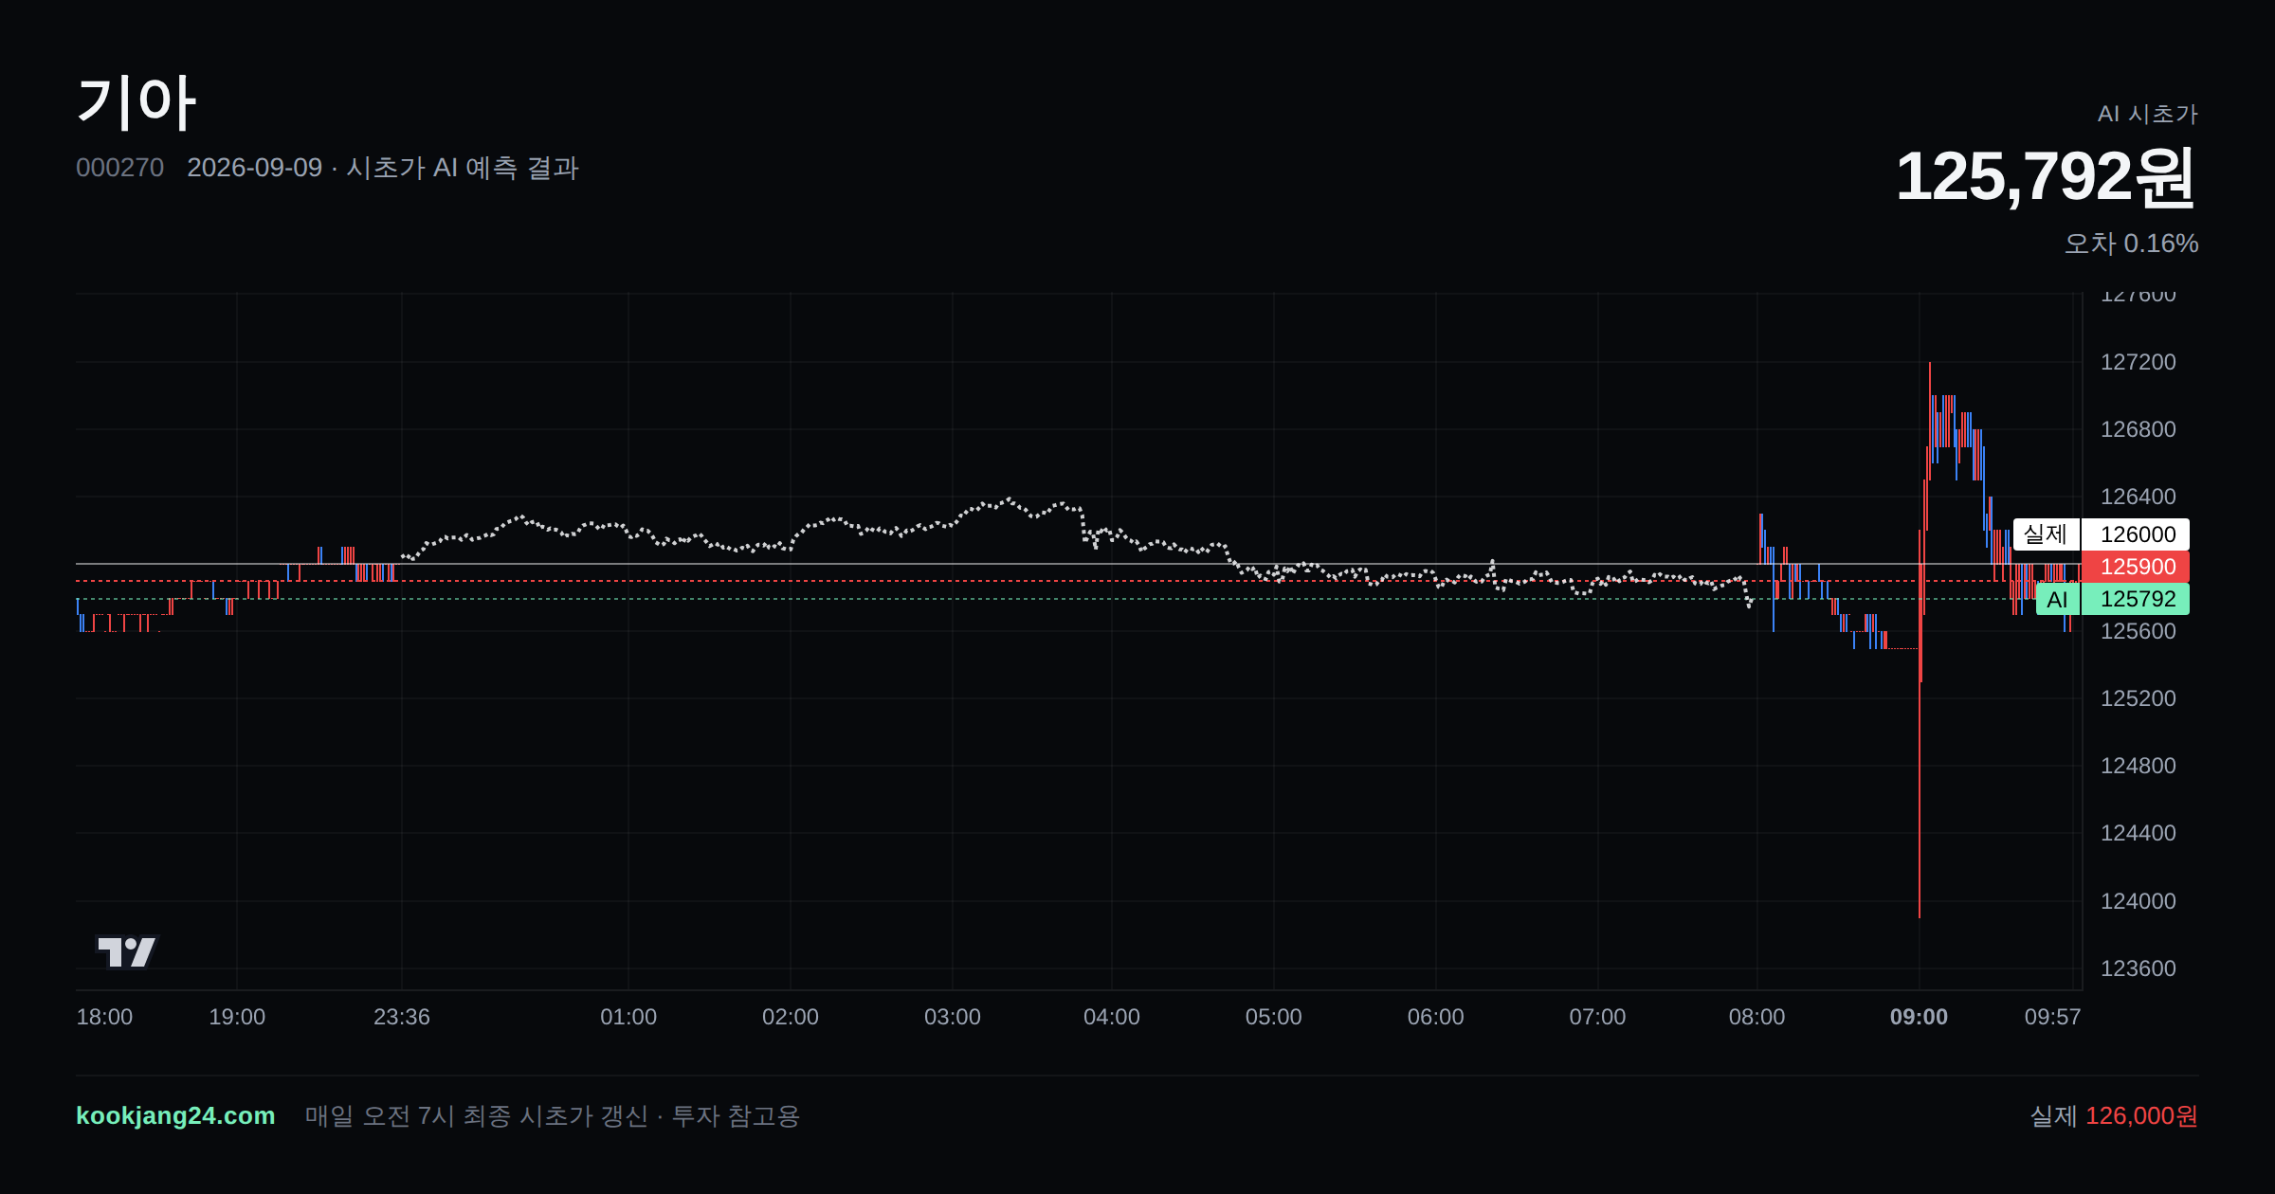The height and width of the screenshot is (1194, 2275).
Task: Click the 123600 price axis value
Action: (2138, 968)
